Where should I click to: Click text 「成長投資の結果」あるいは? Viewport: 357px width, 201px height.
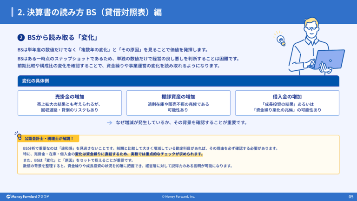pos(287,104)
